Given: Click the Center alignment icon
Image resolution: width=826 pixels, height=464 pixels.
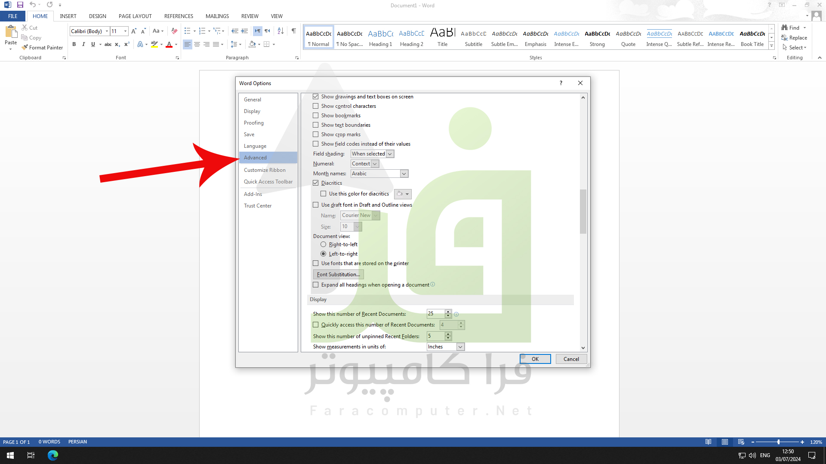Looking at the screenshot, I should click(x=197, y=44).
